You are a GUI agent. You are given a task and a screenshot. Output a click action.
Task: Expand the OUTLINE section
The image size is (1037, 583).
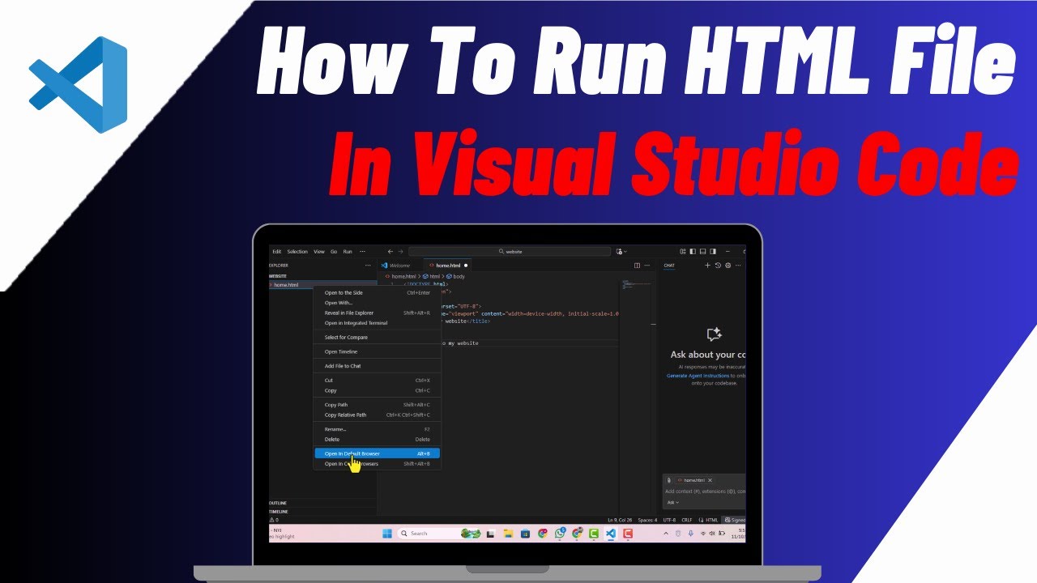pos(322,503)
